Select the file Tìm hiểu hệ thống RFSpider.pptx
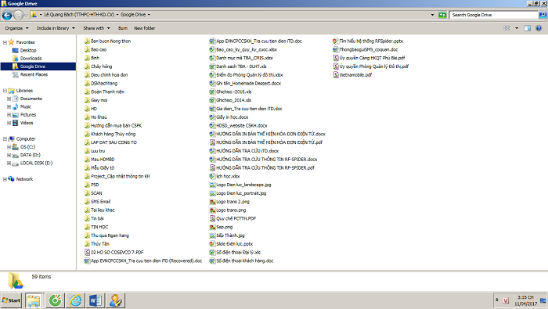548x309 pixels. (x=371, y=41)
